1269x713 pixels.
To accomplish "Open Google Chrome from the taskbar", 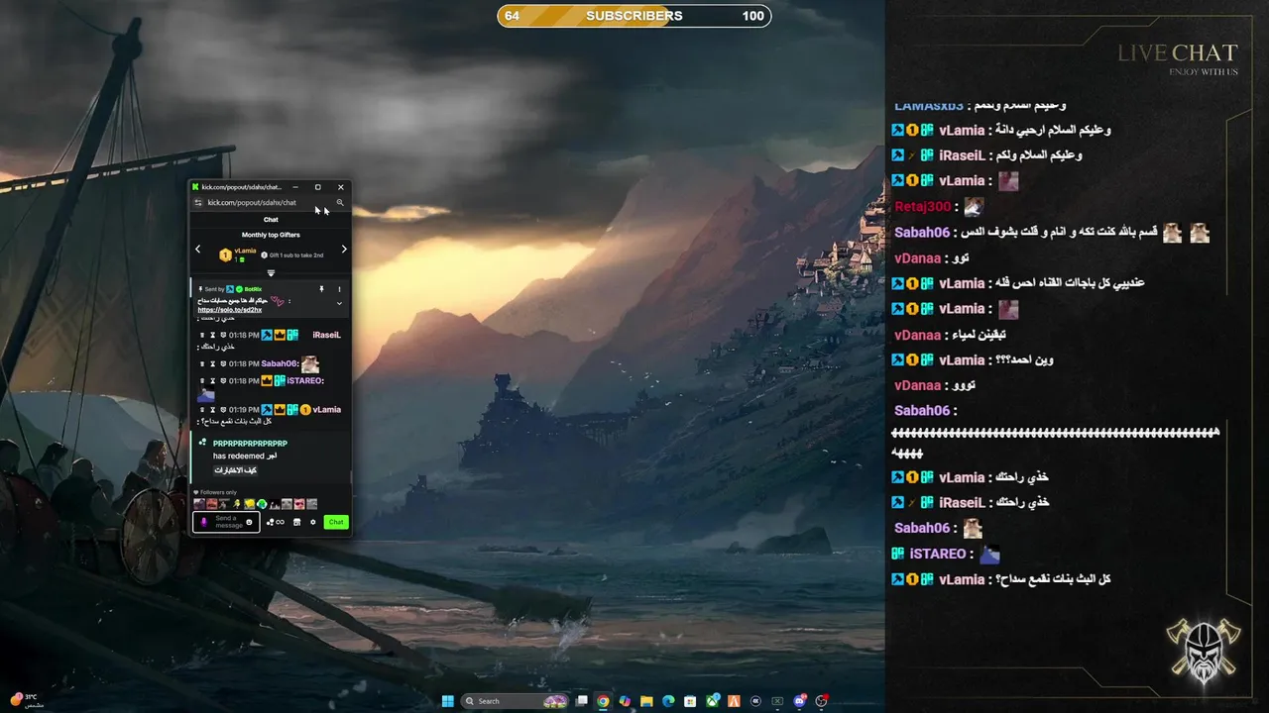I will point(603,701).
